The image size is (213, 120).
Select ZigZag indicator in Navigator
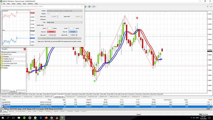click(x=6, y=68)
